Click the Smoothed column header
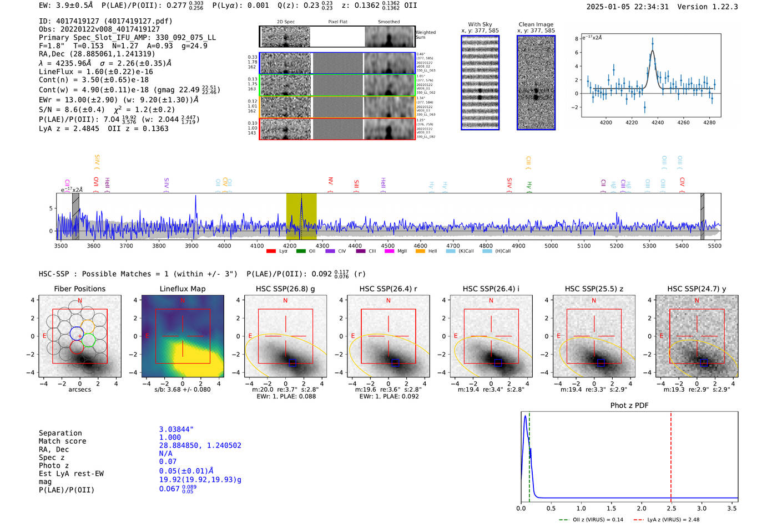The image size is (777, 528). 389,22
